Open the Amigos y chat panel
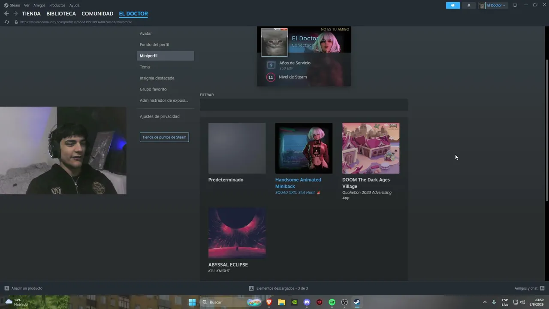The width and height of the screenshot is (549, 309). (530, 288)
